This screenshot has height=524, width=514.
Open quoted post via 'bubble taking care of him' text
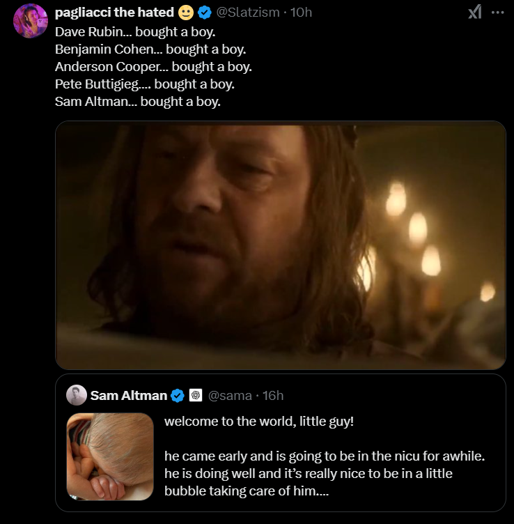pyautogui.click(x=247, y=491)
